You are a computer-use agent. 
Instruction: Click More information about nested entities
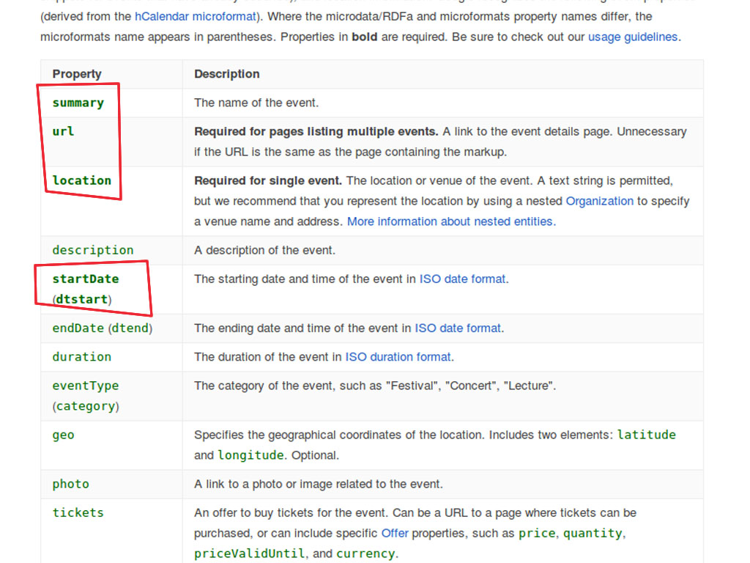450,221
